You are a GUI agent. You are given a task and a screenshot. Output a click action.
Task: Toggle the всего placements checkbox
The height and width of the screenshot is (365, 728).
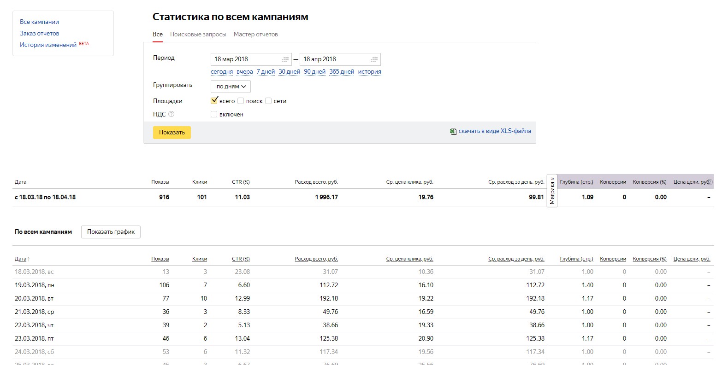214,101
